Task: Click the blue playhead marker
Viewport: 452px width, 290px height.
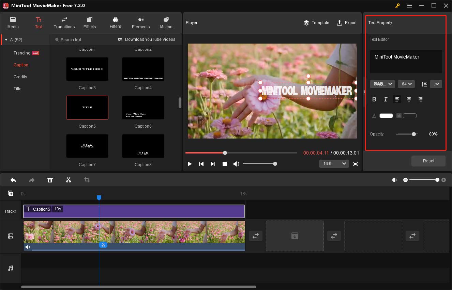Action: pyautogui.click(x=99, y=198)
